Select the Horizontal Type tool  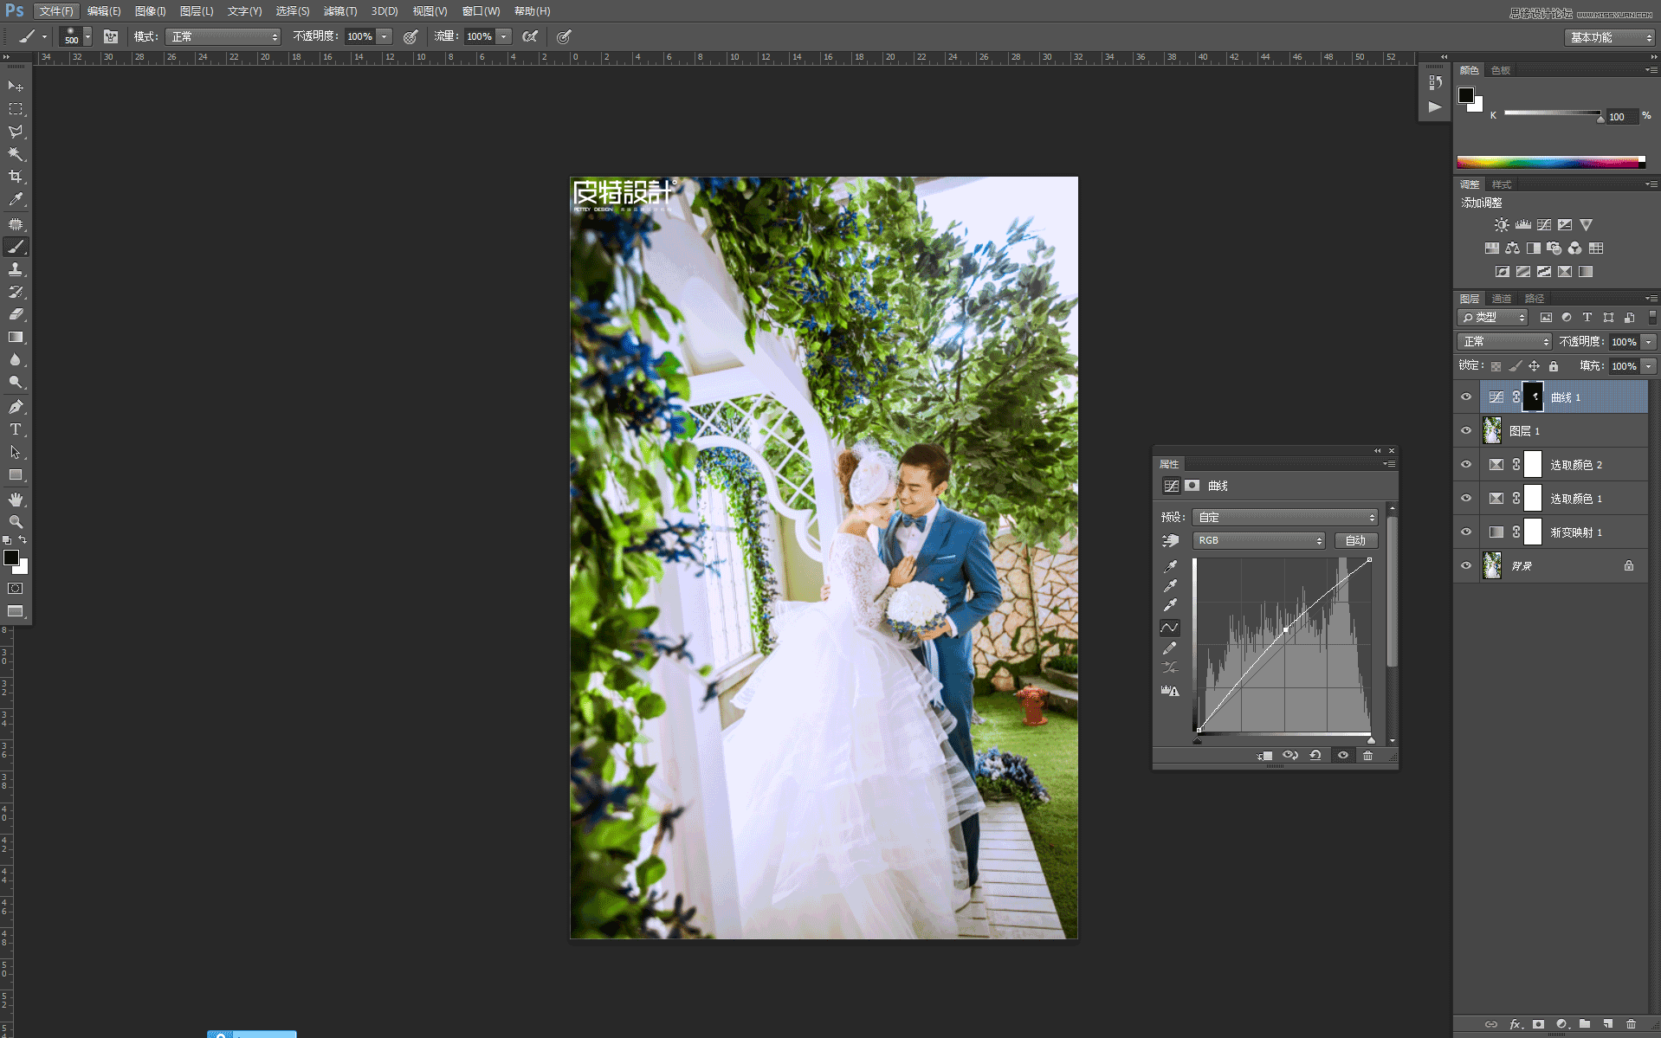pos(16,429)
